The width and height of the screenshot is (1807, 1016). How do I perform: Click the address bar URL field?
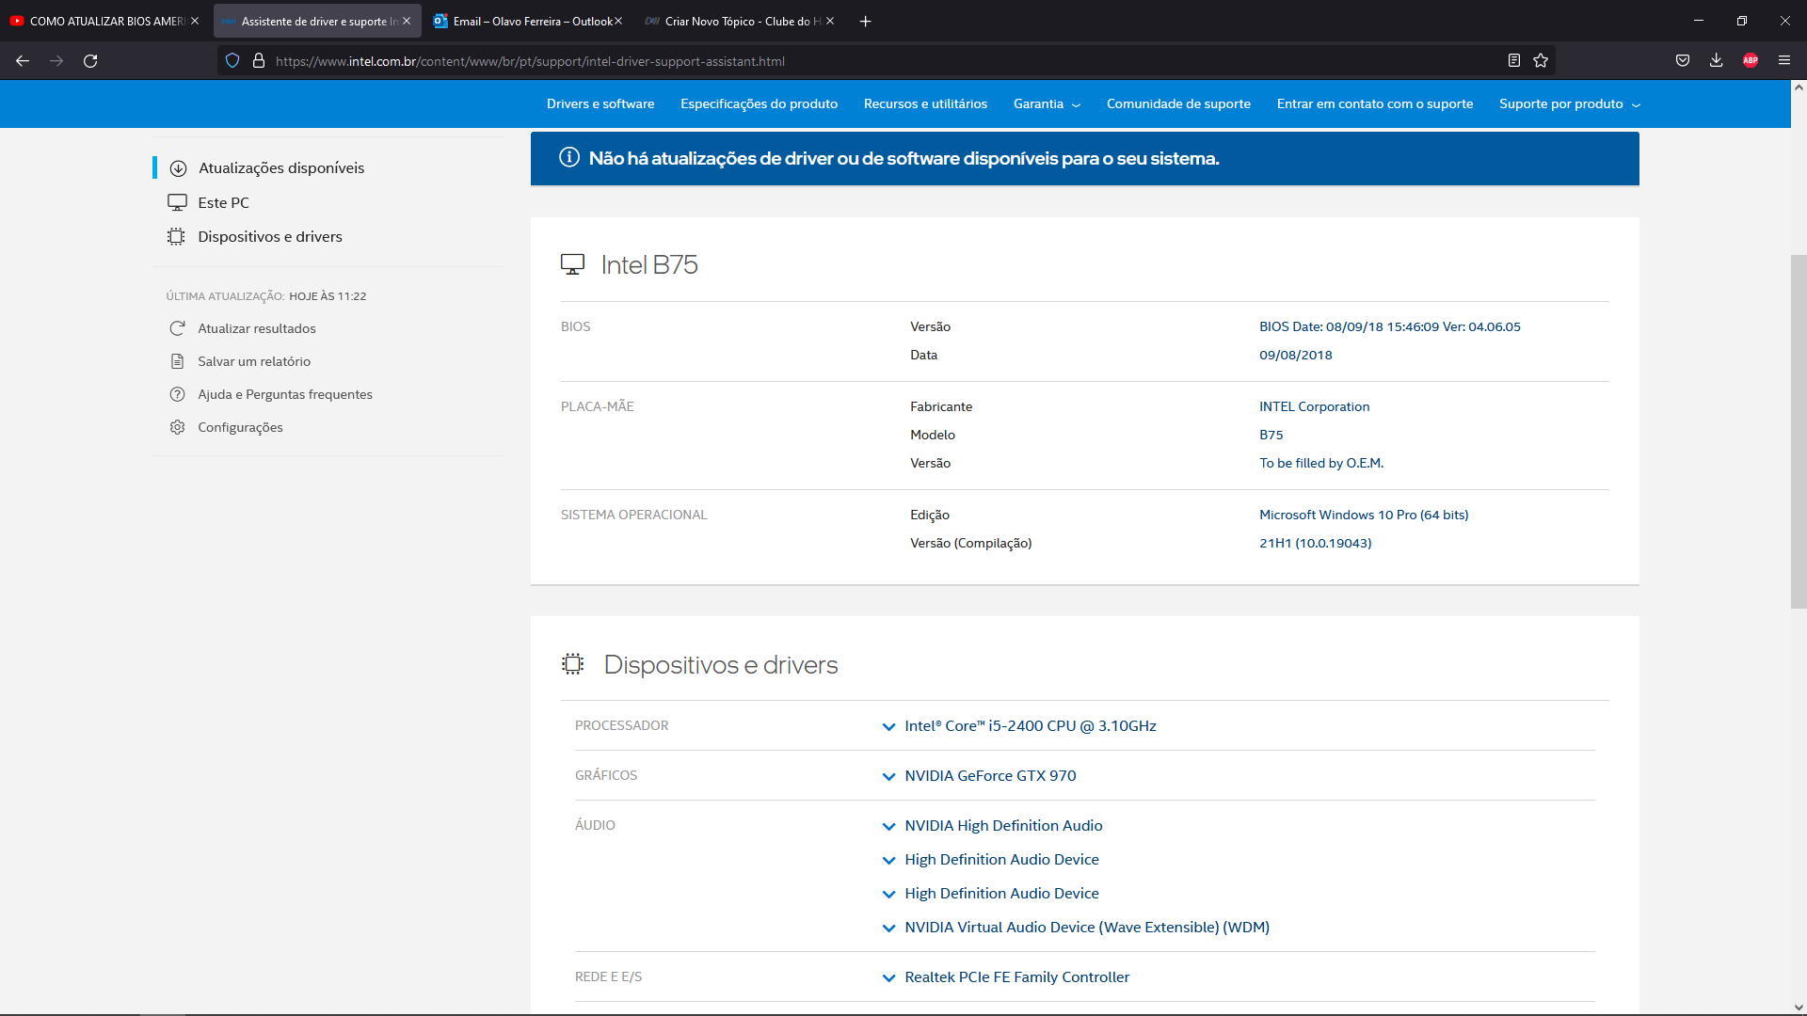tap(885, 61)
